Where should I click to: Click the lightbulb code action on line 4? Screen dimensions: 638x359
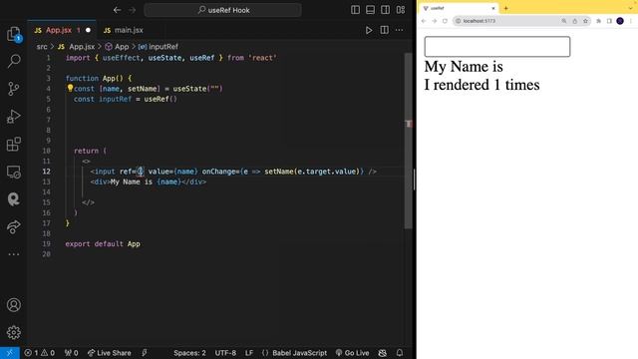click(70, 88)
